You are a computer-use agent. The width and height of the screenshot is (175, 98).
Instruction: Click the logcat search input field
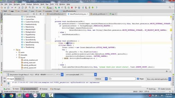pyautogui.click(x=122, y=79)
